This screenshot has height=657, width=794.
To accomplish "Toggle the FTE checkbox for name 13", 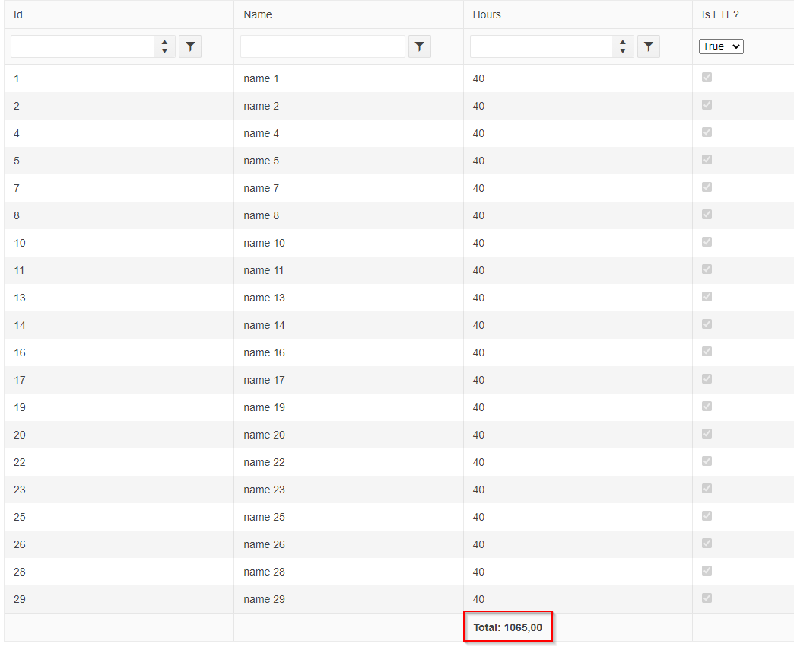I will 707,297.
